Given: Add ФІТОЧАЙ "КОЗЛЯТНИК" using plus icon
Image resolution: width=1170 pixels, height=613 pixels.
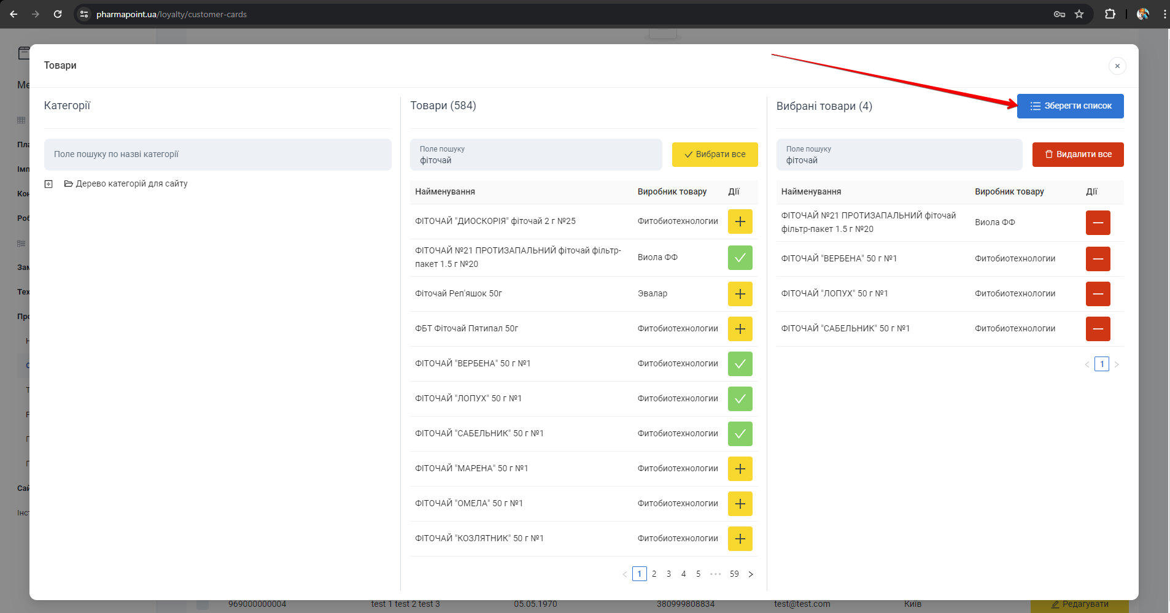Looking at the screenshot, I should 740,539.
